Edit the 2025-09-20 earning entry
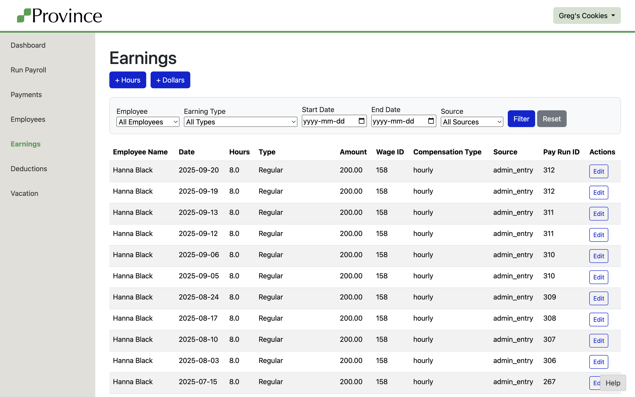This screenshot has height=397, width=635. click(x=598, y=171)
